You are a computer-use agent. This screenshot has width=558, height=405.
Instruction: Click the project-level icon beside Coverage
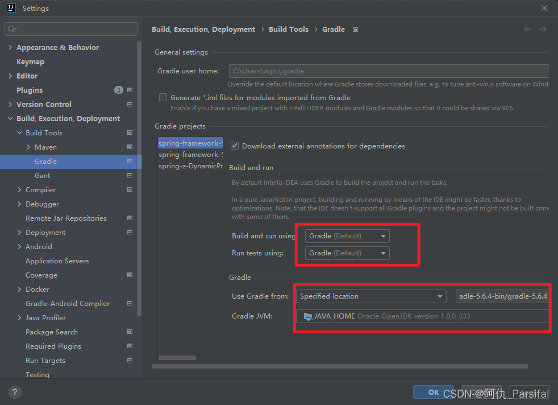coord(130,275)
